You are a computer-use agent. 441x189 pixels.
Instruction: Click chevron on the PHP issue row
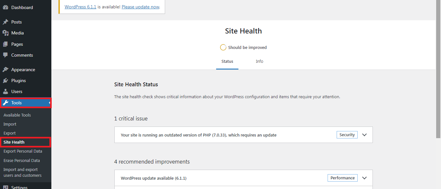[364, 135]
